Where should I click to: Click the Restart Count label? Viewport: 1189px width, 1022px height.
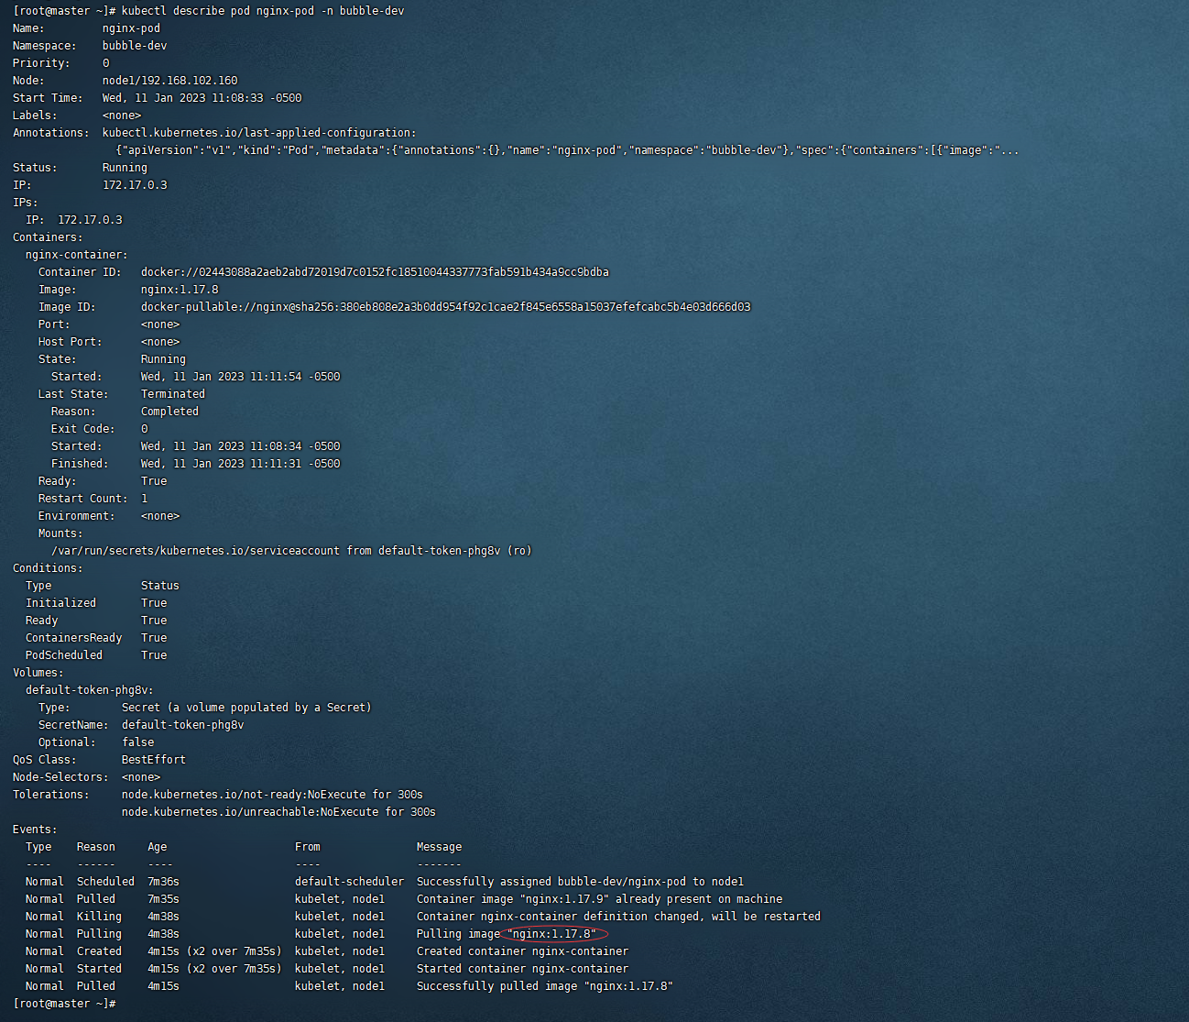83,499
